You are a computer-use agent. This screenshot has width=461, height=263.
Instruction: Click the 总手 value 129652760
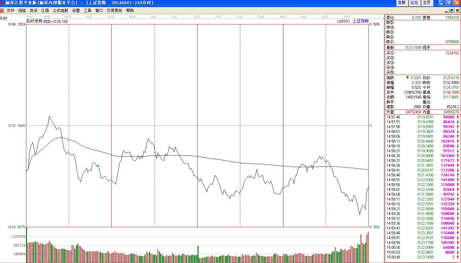(412, 92)
